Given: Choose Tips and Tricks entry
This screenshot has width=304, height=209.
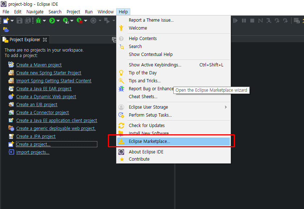Looking at the screenshot, I should point(173,80).
